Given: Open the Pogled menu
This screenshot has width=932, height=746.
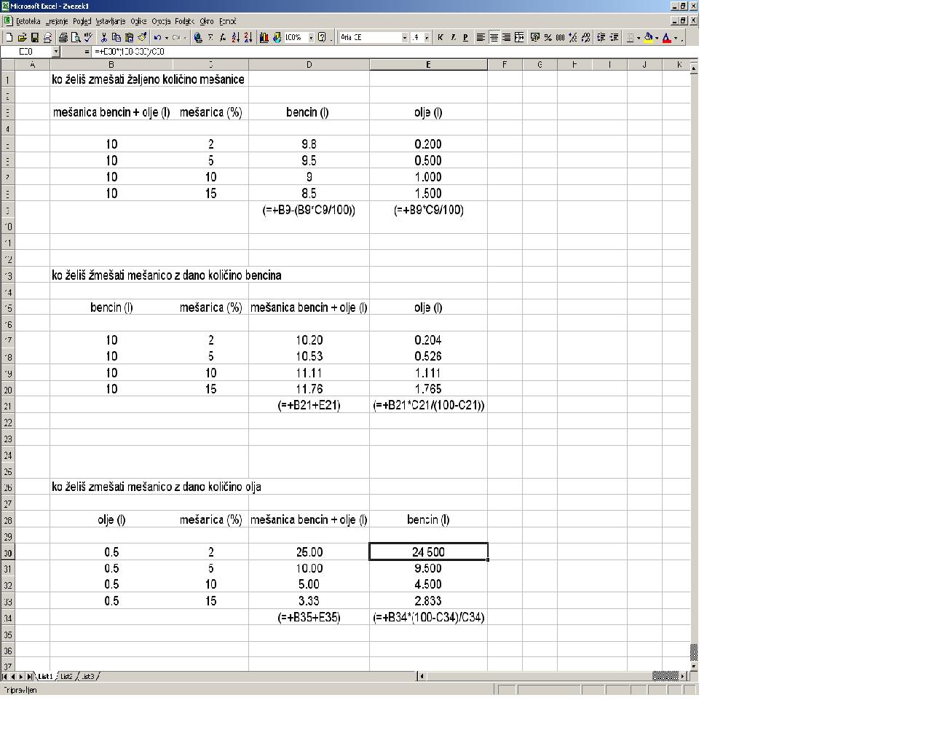Looking at the screenshot, I should pyautogui.click(x=82, y=21).
